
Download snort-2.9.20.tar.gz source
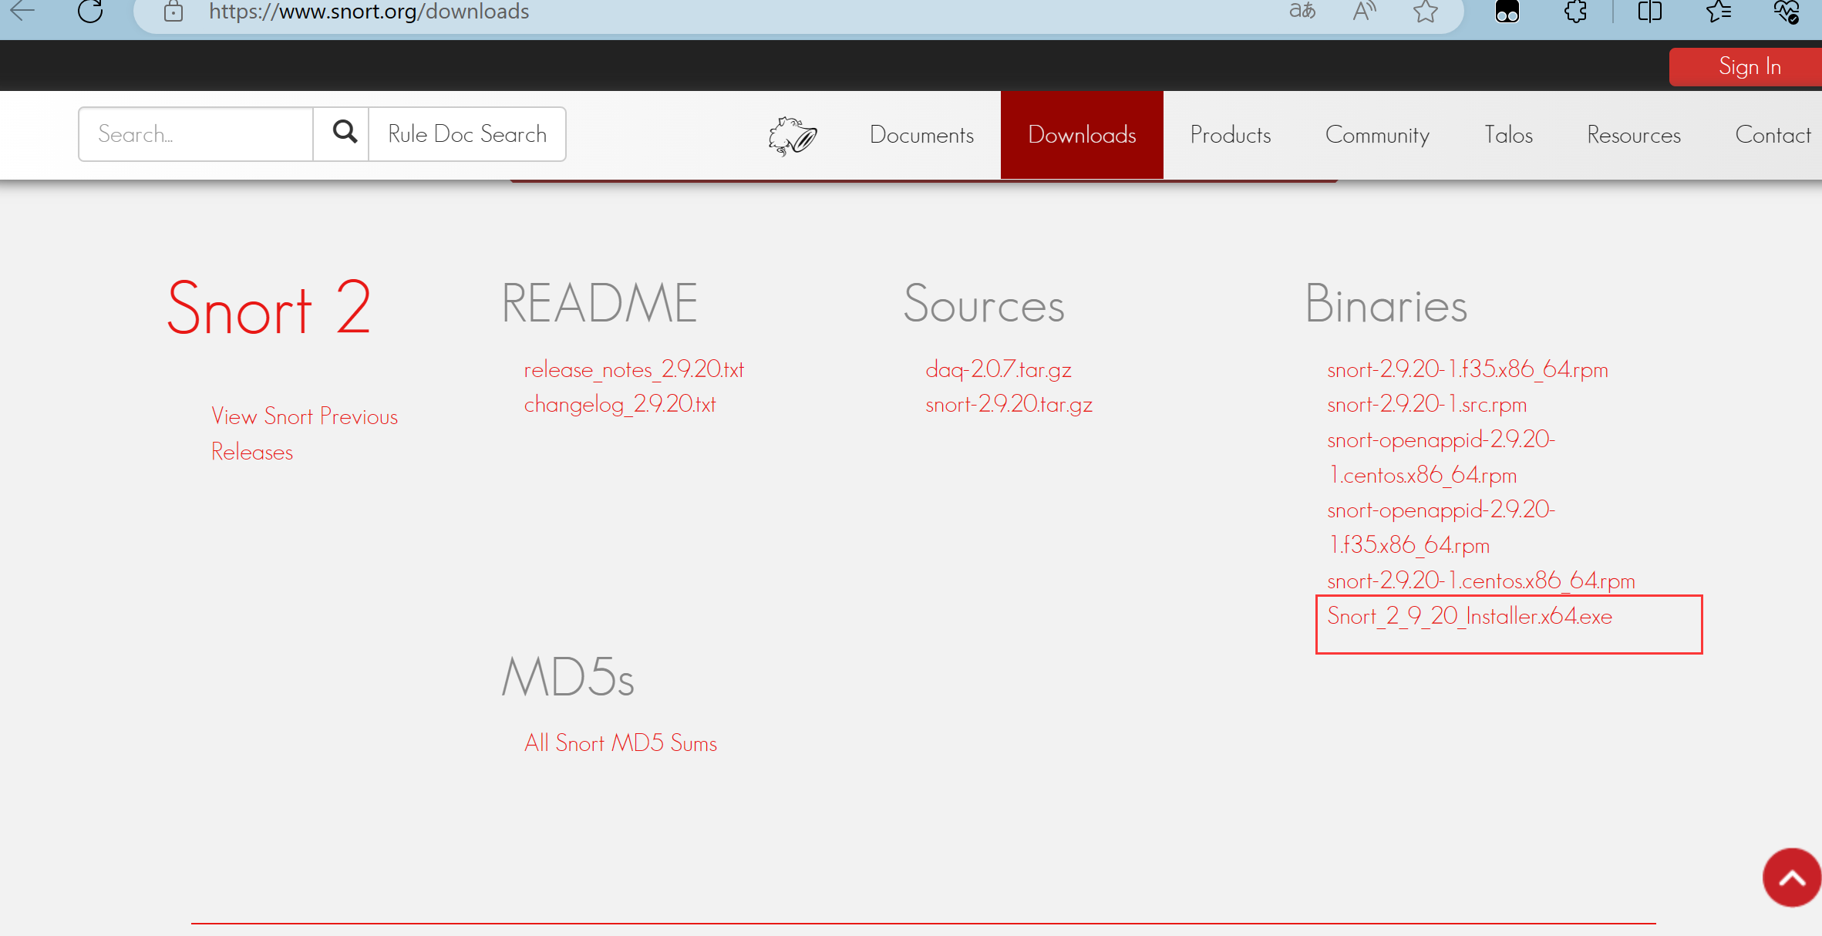click(1009, 404)
